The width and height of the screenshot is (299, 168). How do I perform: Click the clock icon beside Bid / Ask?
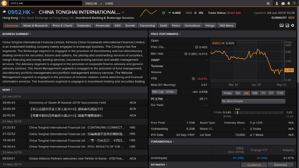[186, 54]
